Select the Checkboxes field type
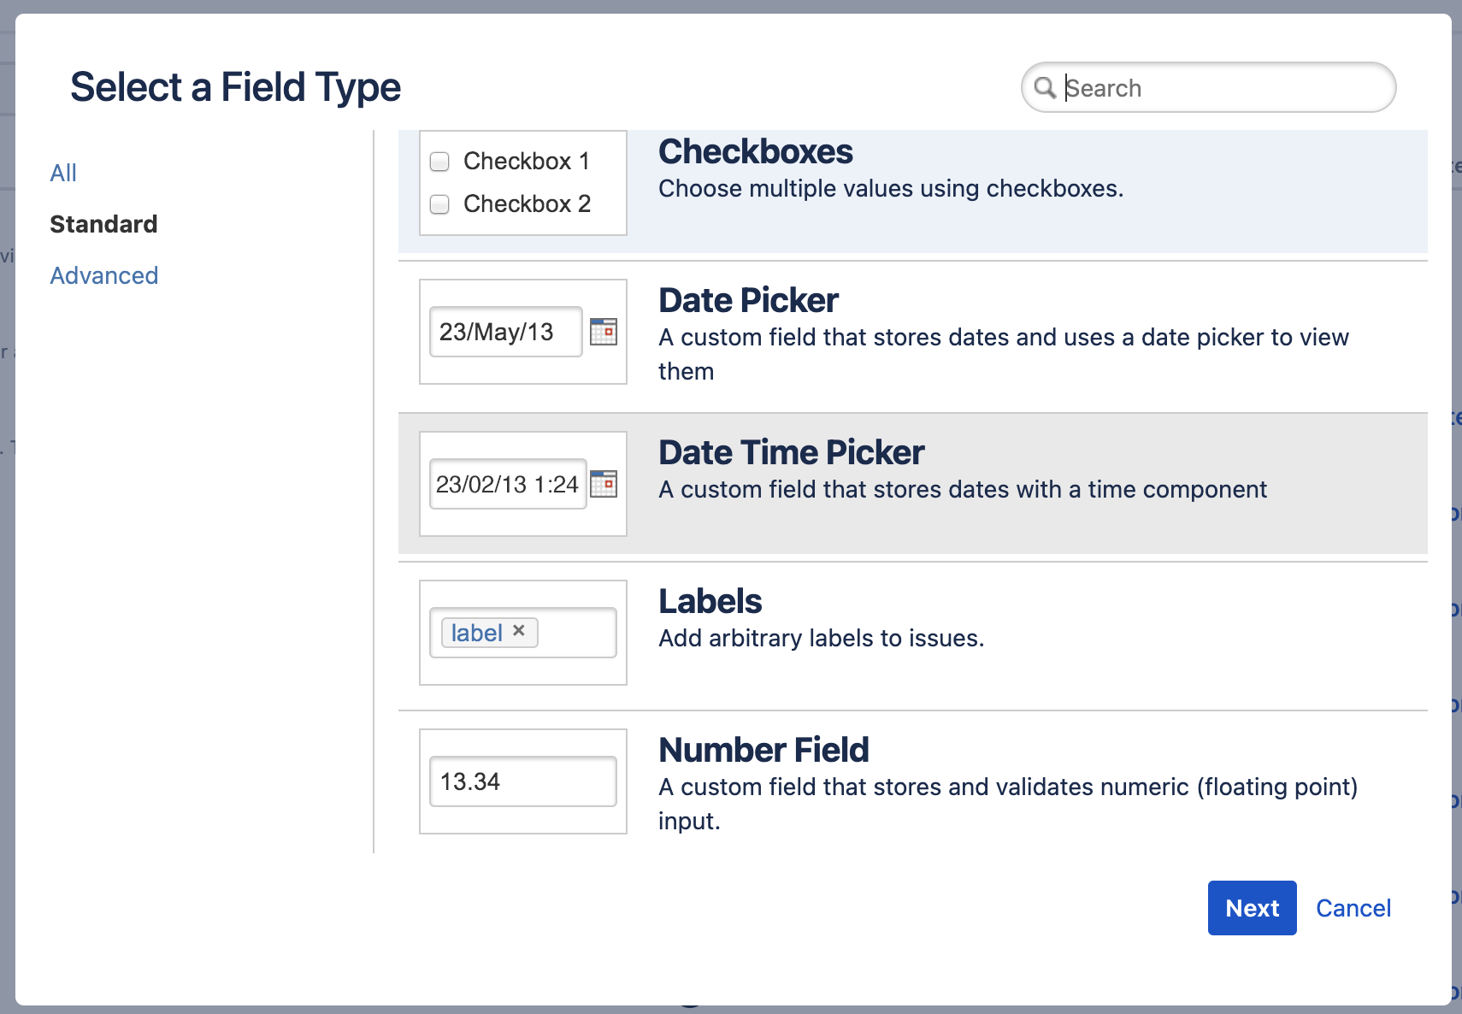This screenshot has height=1014, width=1462. (913, 192)
